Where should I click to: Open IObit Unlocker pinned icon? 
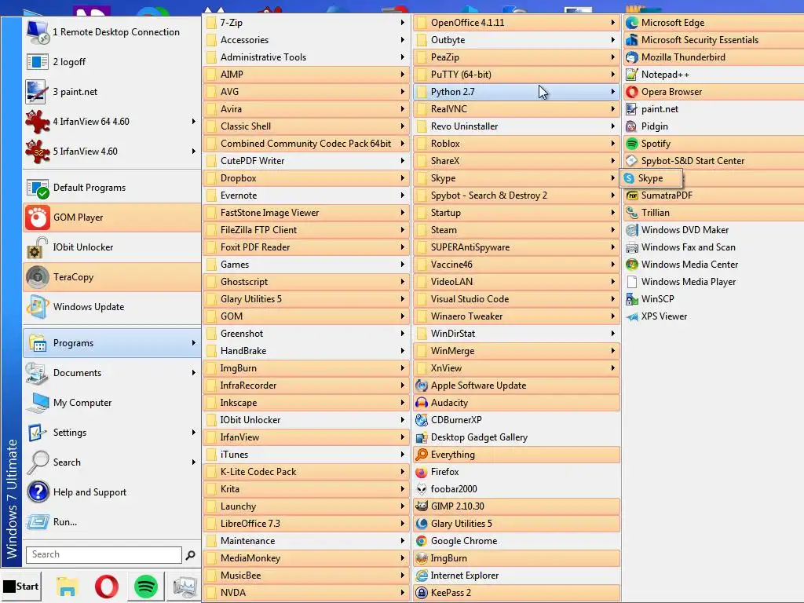38,247
